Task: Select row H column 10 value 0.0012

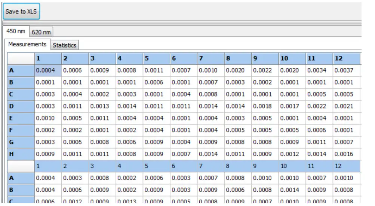Action: pos(292,154)
